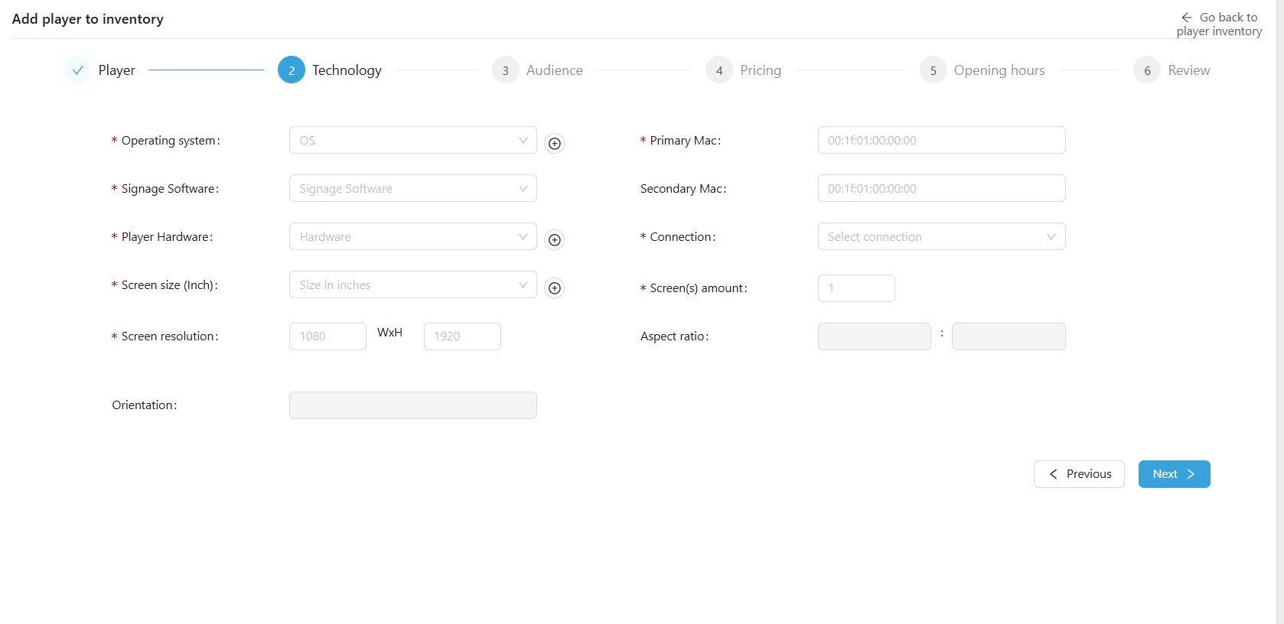Click the plus icon beside Operating system
This screenshot has width=1284, height=624.
coord(555,144)
